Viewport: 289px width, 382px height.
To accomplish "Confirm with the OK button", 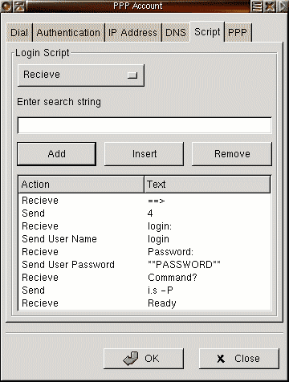I will [144, 359].
